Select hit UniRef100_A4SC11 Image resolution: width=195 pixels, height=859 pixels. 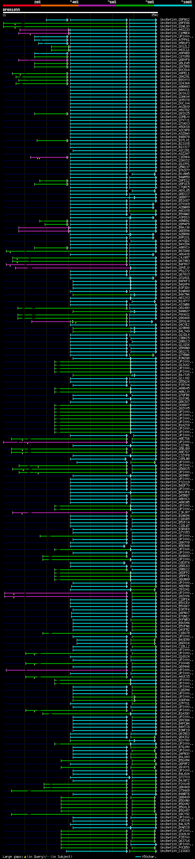(175, 50)
